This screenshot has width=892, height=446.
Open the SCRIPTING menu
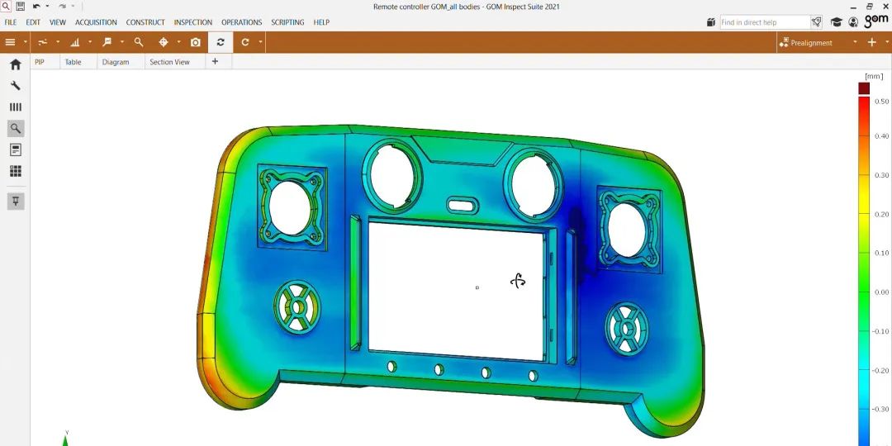[x=287, y=22]
